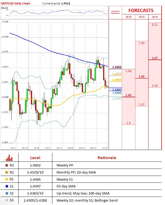This screenshot has height=205, width=165.
Task: Click the 1.4529/10 level cell
Action: (35, 172)
